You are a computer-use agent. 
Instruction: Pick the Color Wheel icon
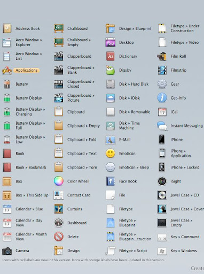click(59, 181)
